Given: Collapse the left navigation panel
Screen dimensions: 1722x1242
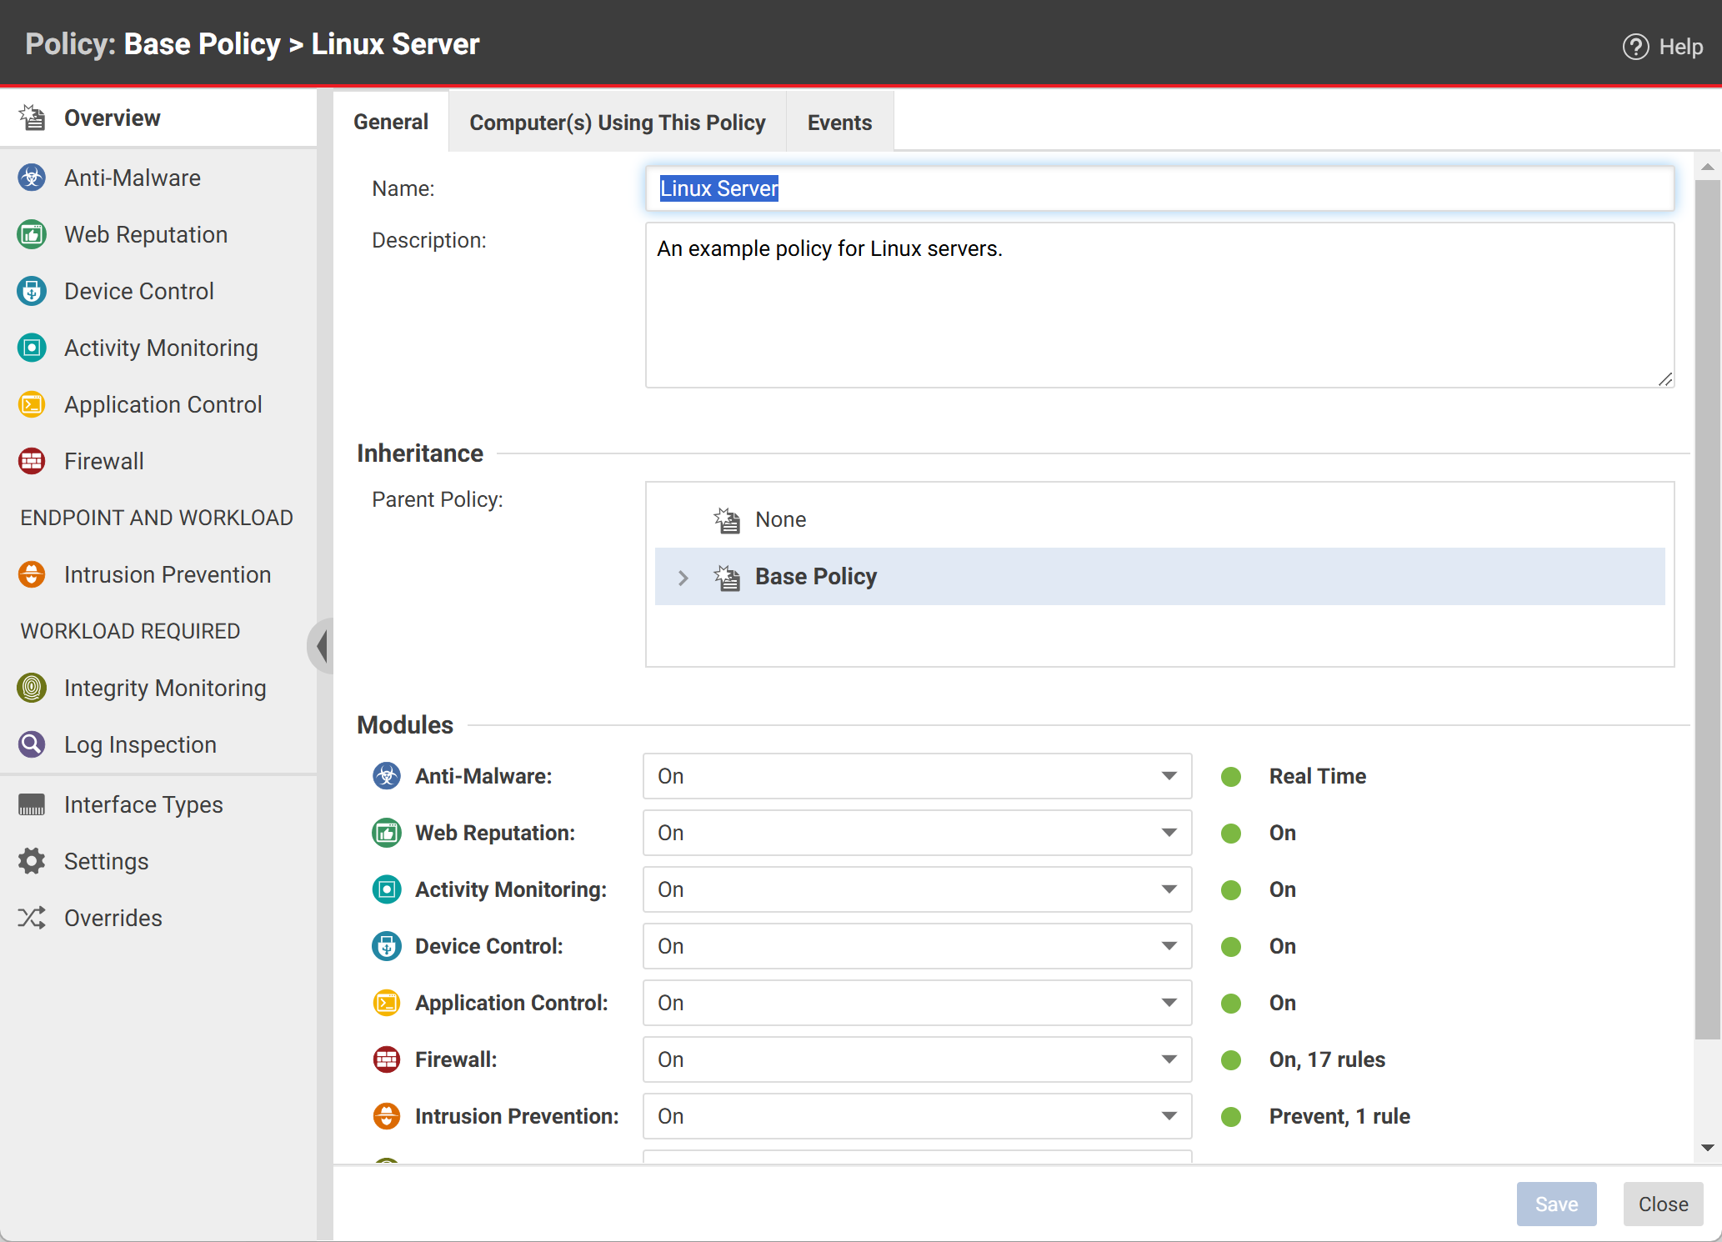Looking at the screenshot, I should pos(321,645).
